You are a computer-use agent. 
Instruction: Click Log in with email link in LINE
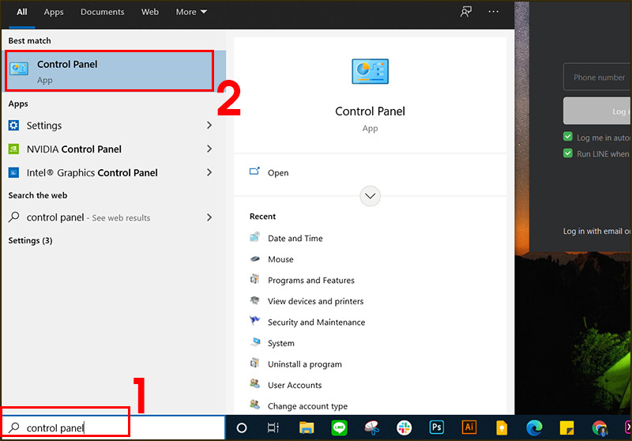(597, 231)
